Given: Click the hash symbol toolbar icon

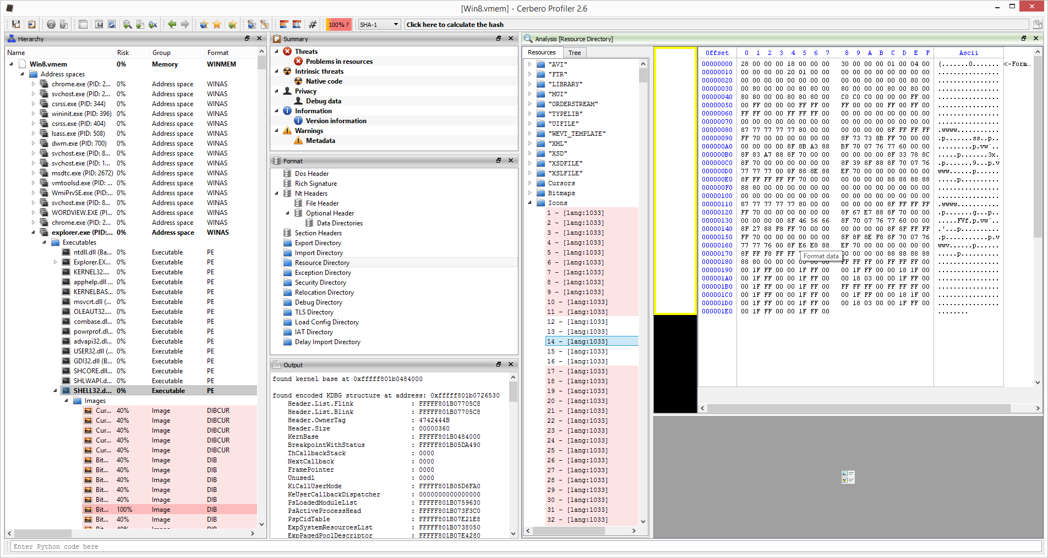Looking at the screenshot, I should [x=313, y=24].
